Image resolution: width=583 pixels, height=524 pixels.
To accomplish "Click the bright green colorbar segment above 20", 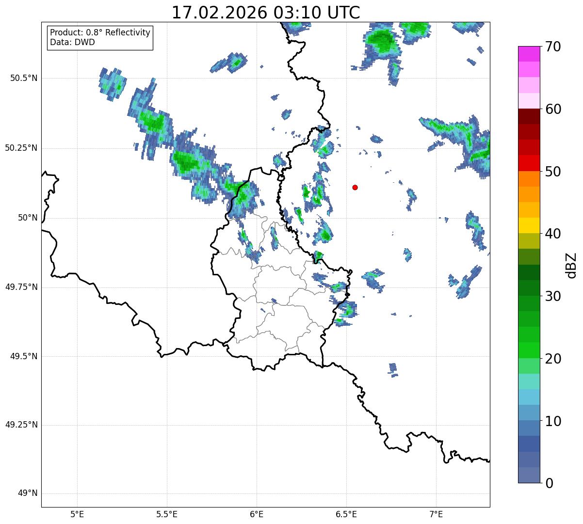I will point(529,350).
